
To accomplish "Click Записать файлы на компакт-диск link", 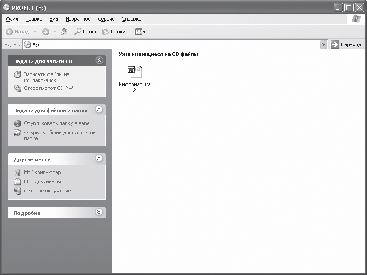I will point(47,77).
